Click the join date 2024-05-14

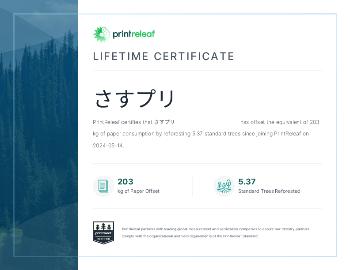(x=108, y=146)
